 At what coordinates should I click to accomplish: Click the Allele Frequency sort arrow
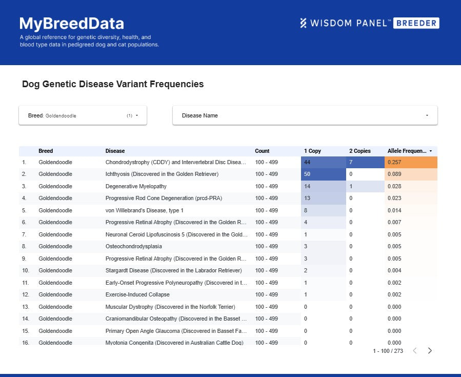coord(431,151)
